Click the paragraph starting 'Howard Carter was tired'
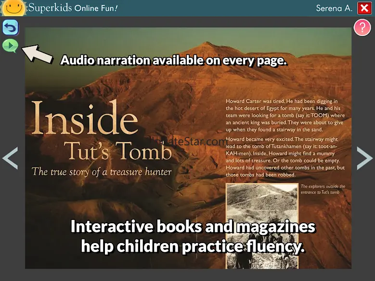 coord(285,115)
